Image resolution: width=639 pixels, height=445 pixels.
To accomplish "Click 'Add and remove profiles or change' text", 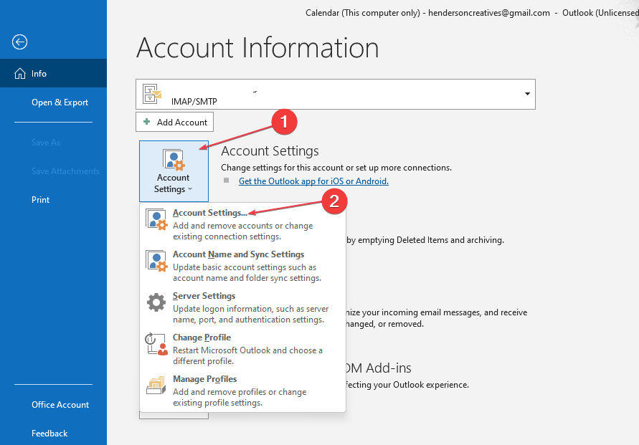I will (240, 392).
